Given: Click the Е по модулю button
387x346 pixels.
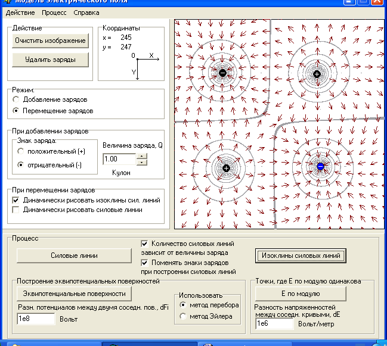Looking at the screenshot, I should coord(301,294).
